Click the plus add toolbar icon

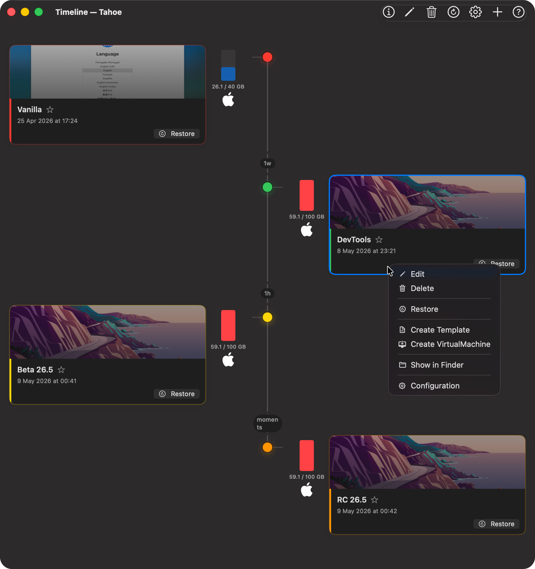497,12
